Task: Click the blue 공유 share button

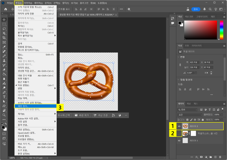Action: coord(196,9)
